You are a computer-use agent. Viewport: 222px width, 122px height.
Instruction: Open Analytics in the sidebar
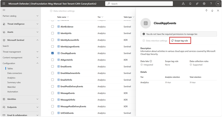click(11, 78)
